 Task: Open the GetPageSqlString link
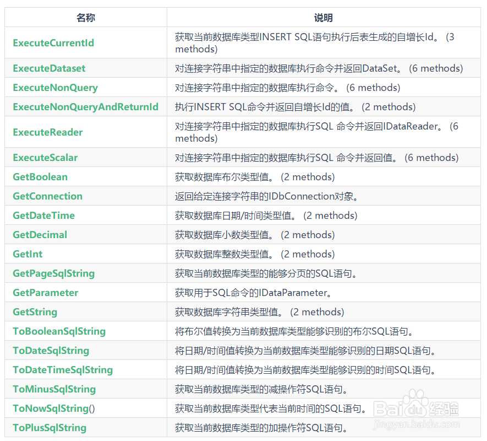pyautogui.click(x=54, y=273)
